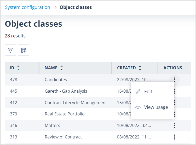Click the Object classes breadcrumb item
This screenshot has height=145, width=196.
[x=76, y=7]
